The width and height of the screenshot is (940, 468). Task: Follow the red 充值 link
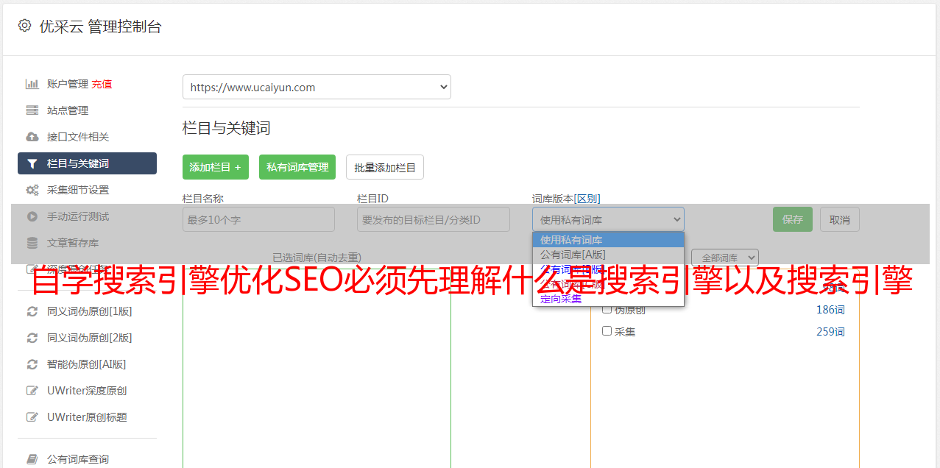pyautogui.click(x=102, y=84)
